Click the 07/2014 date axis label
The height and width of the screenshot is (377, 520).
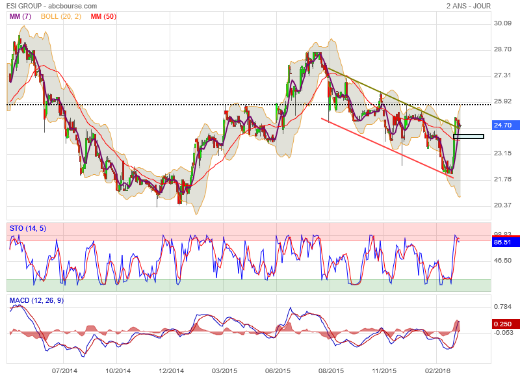pos(64,370)
